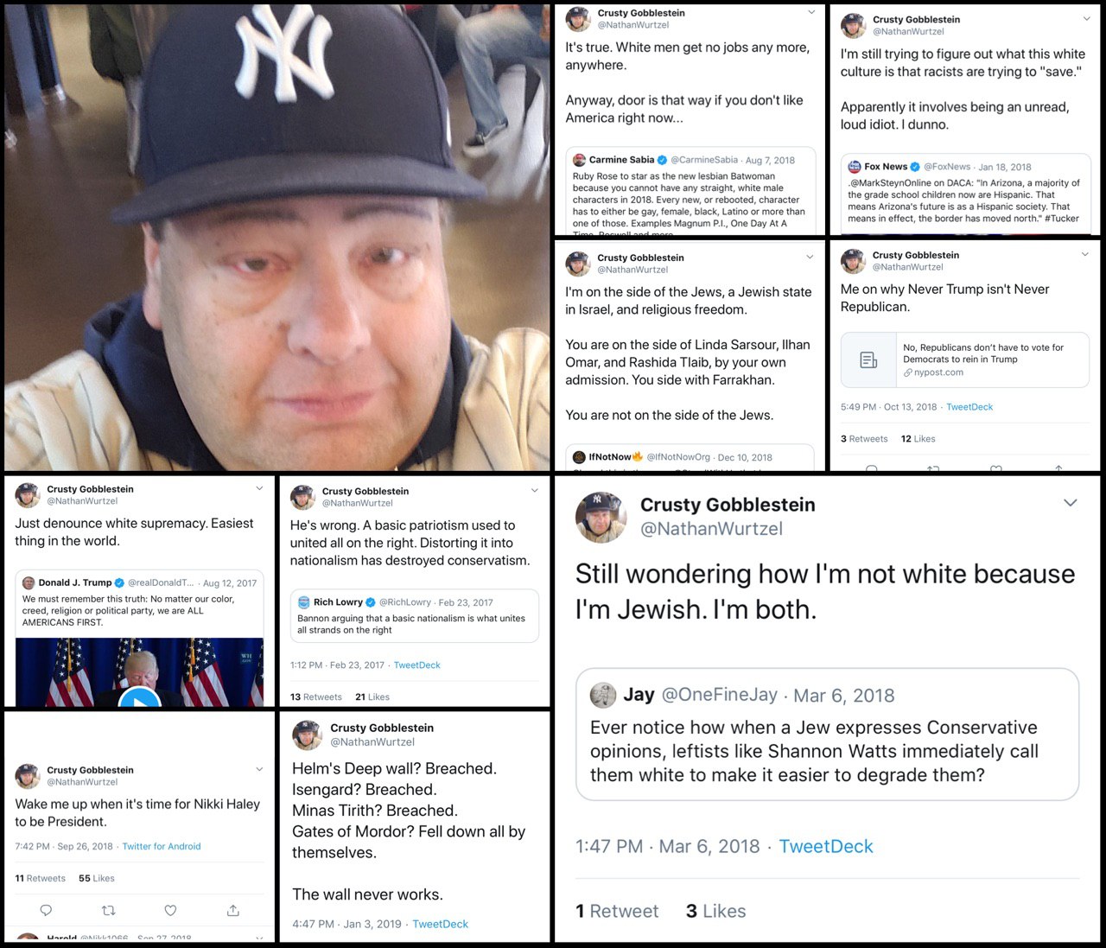1106x948 pixels.
Task: Expand chevron on the white men jobs tweet
Action: (810, 13)
